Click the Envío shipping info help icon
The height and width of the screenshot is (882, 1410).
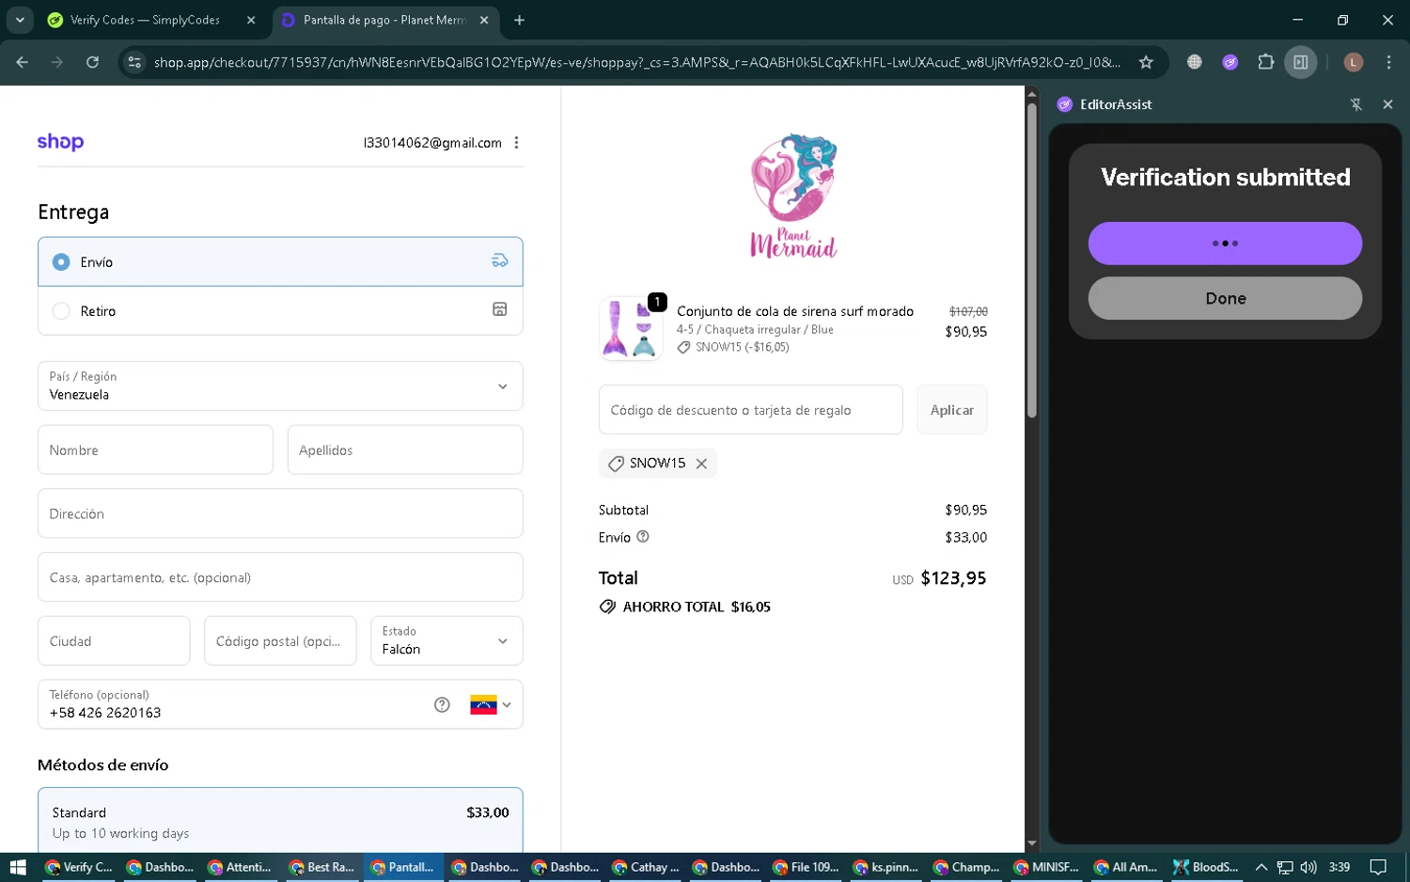pyautogui.click(x=643, y=537)
